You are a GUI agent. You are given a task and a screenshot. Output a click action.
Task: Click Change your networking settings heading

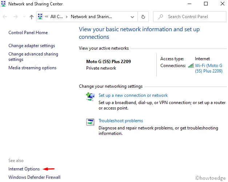point(111,86)
